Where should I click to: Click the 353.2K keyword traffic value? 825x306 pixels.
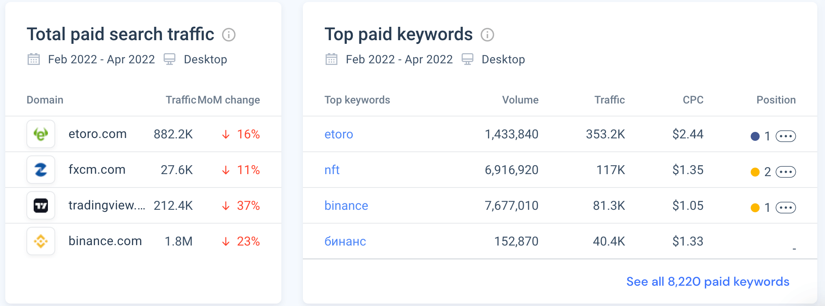click(x=605, y=134)
